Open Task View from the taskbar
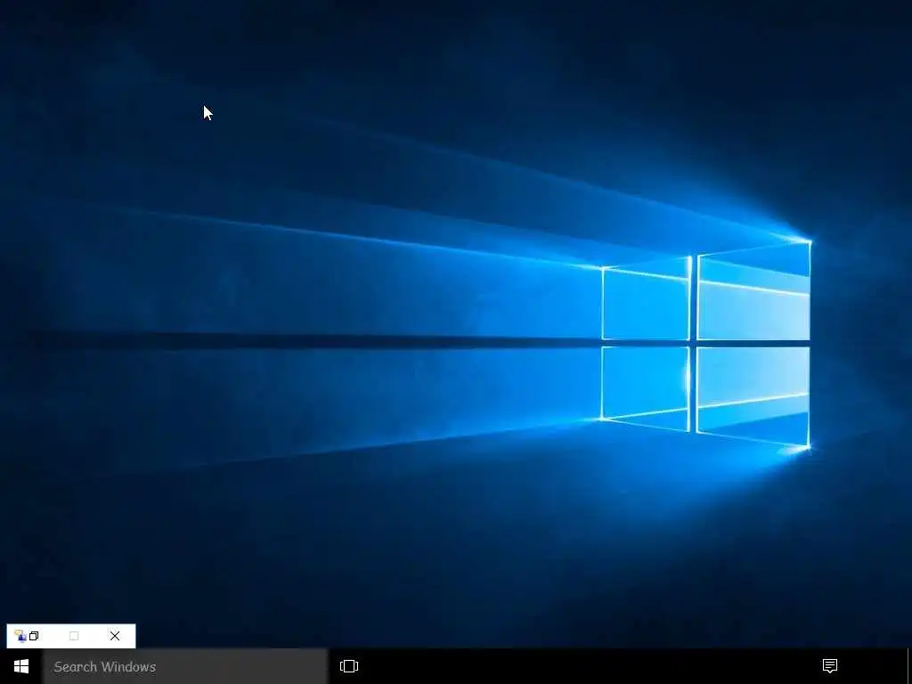The width and height of the screenshot is (912, 684). 349,666
